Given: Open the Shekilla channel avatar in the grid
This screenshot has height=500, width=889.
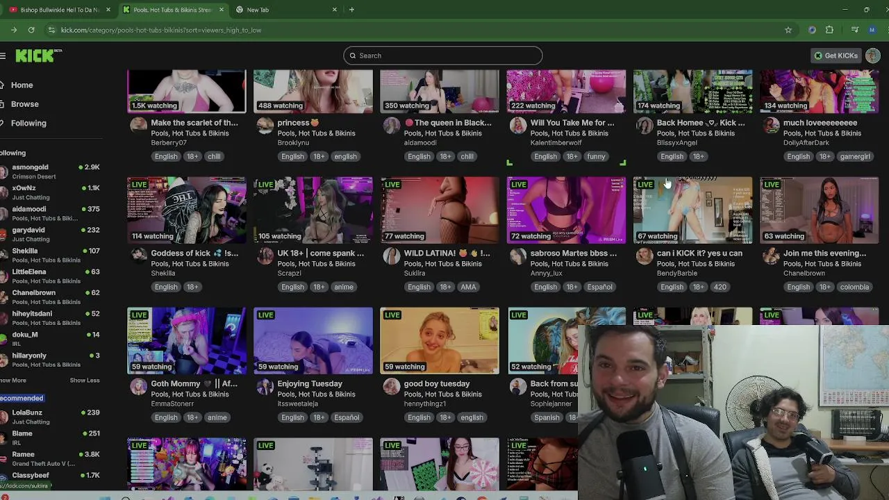Looking at the screenshot, I should click(x=139, y=256).
